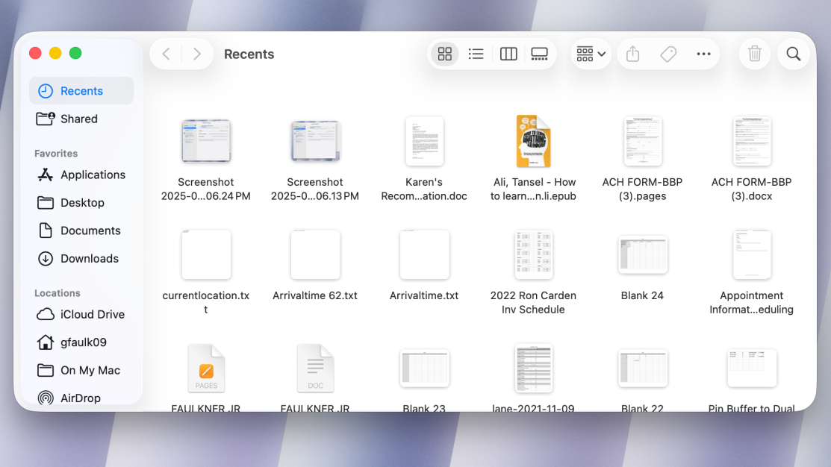Click the Desktop folder icon

pyautogui.click(x=46, y=203)
